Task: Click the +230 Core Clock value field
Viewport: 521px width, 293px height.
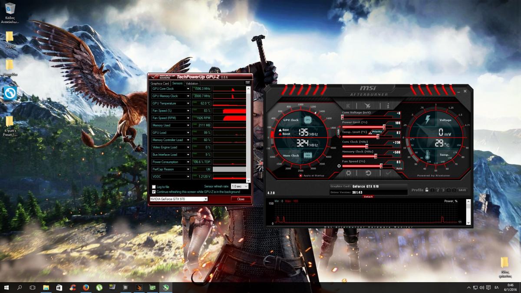Action: [x=397, y=142]
